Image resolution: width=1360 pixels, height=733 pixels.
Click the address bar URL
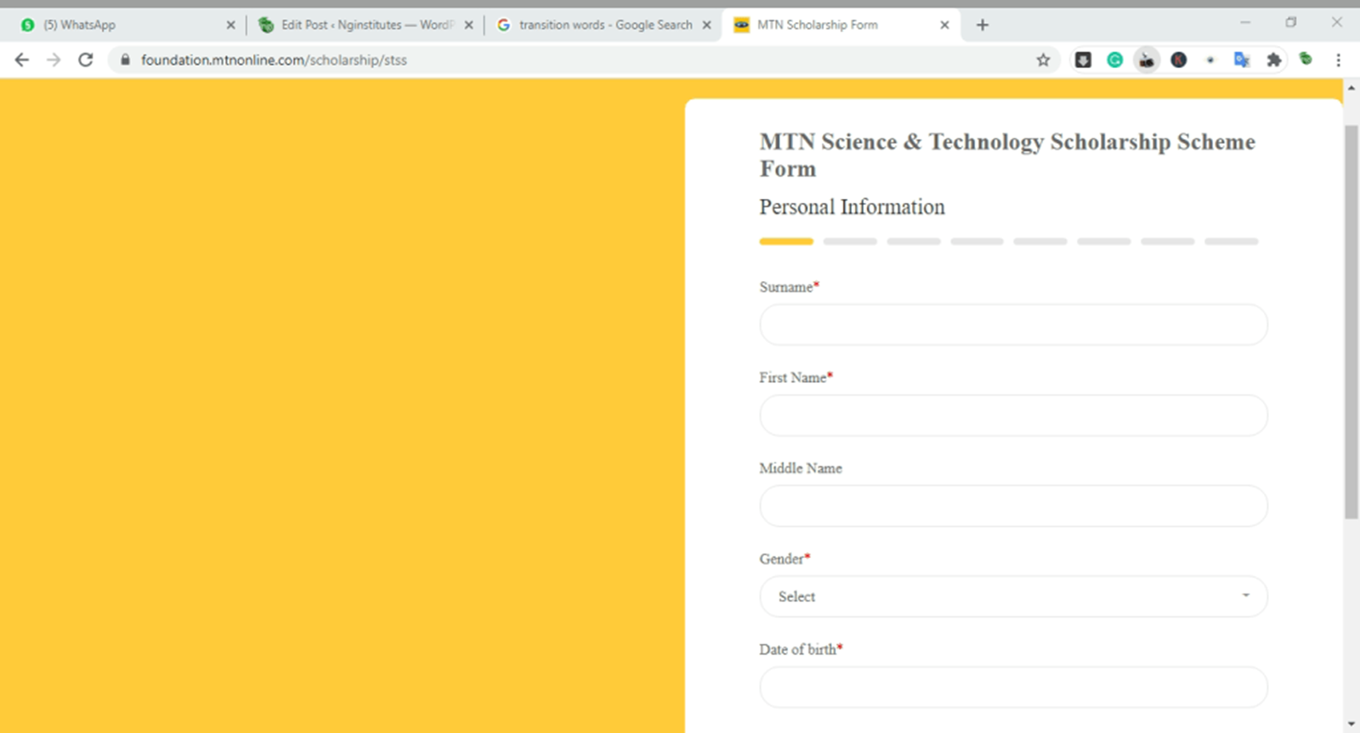point(274,59)
